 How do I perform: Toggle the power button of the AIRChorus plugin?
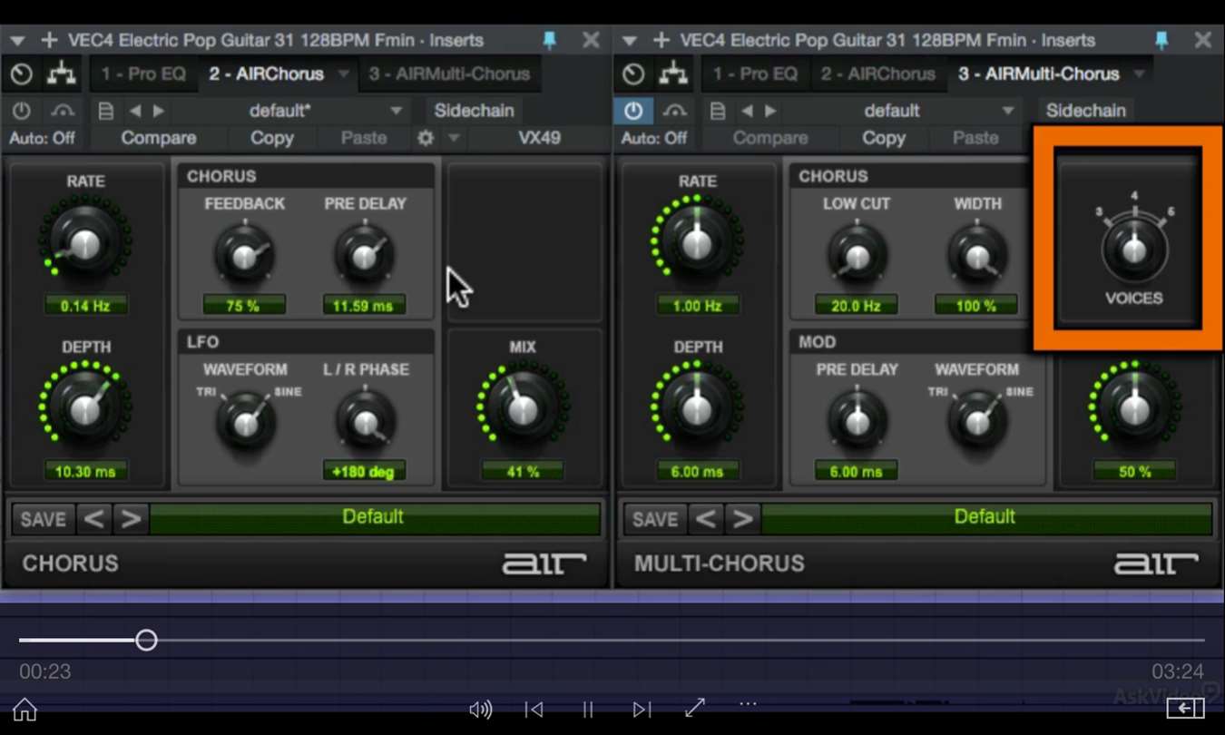click(21, 111)
